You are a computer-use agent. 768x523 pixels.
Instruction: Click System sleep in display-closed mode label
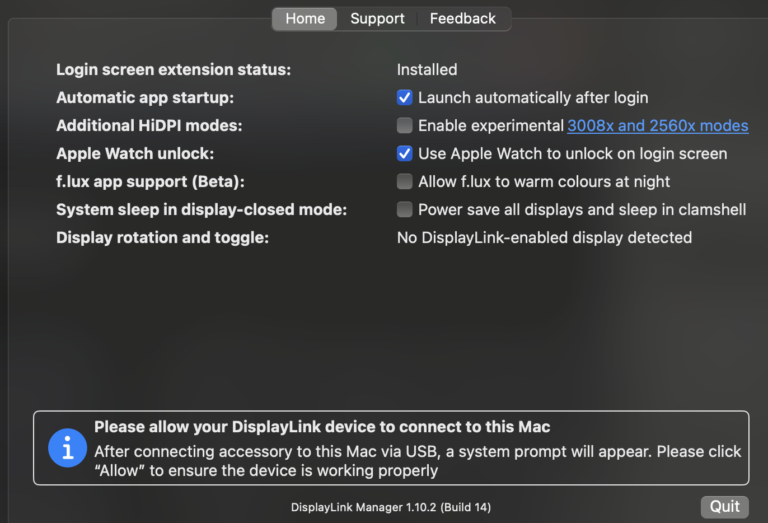202,209
